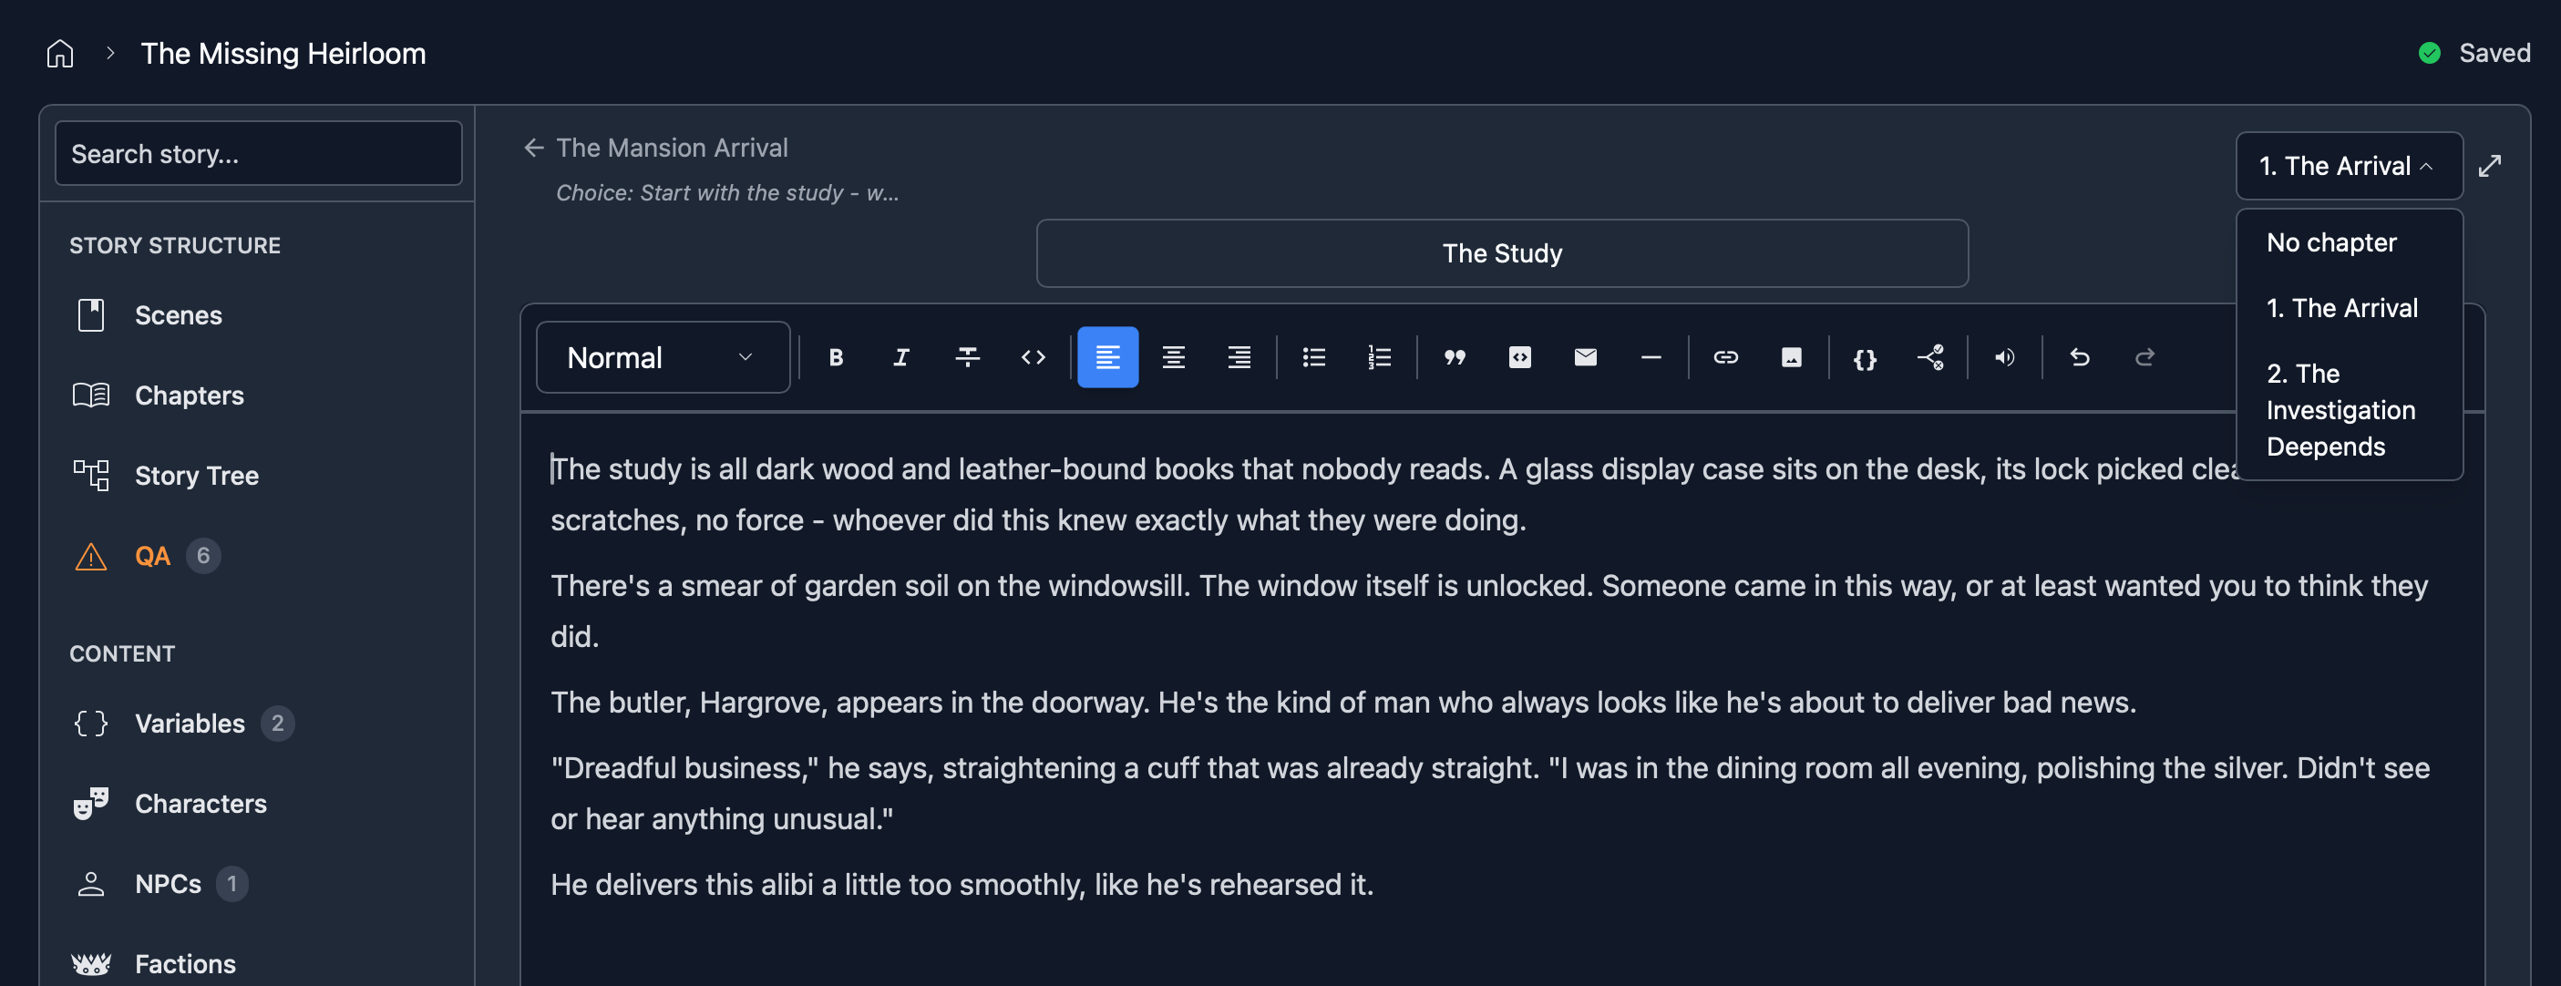Insert a hyperlink in the editor

click(x=1726, y=357)
